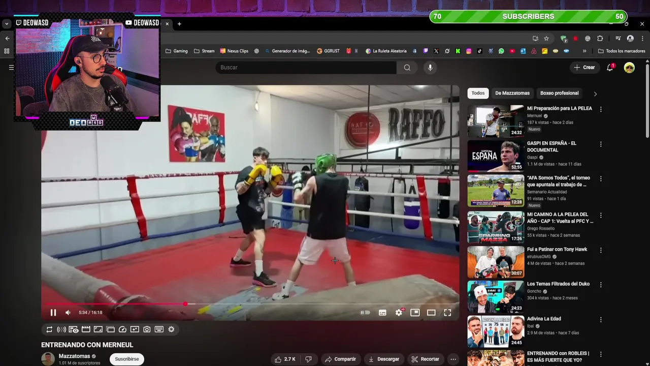The width and height of the screenshot is (650, 366).
Task: Open the extension settings gear below the player
Action: click(171, 329)
